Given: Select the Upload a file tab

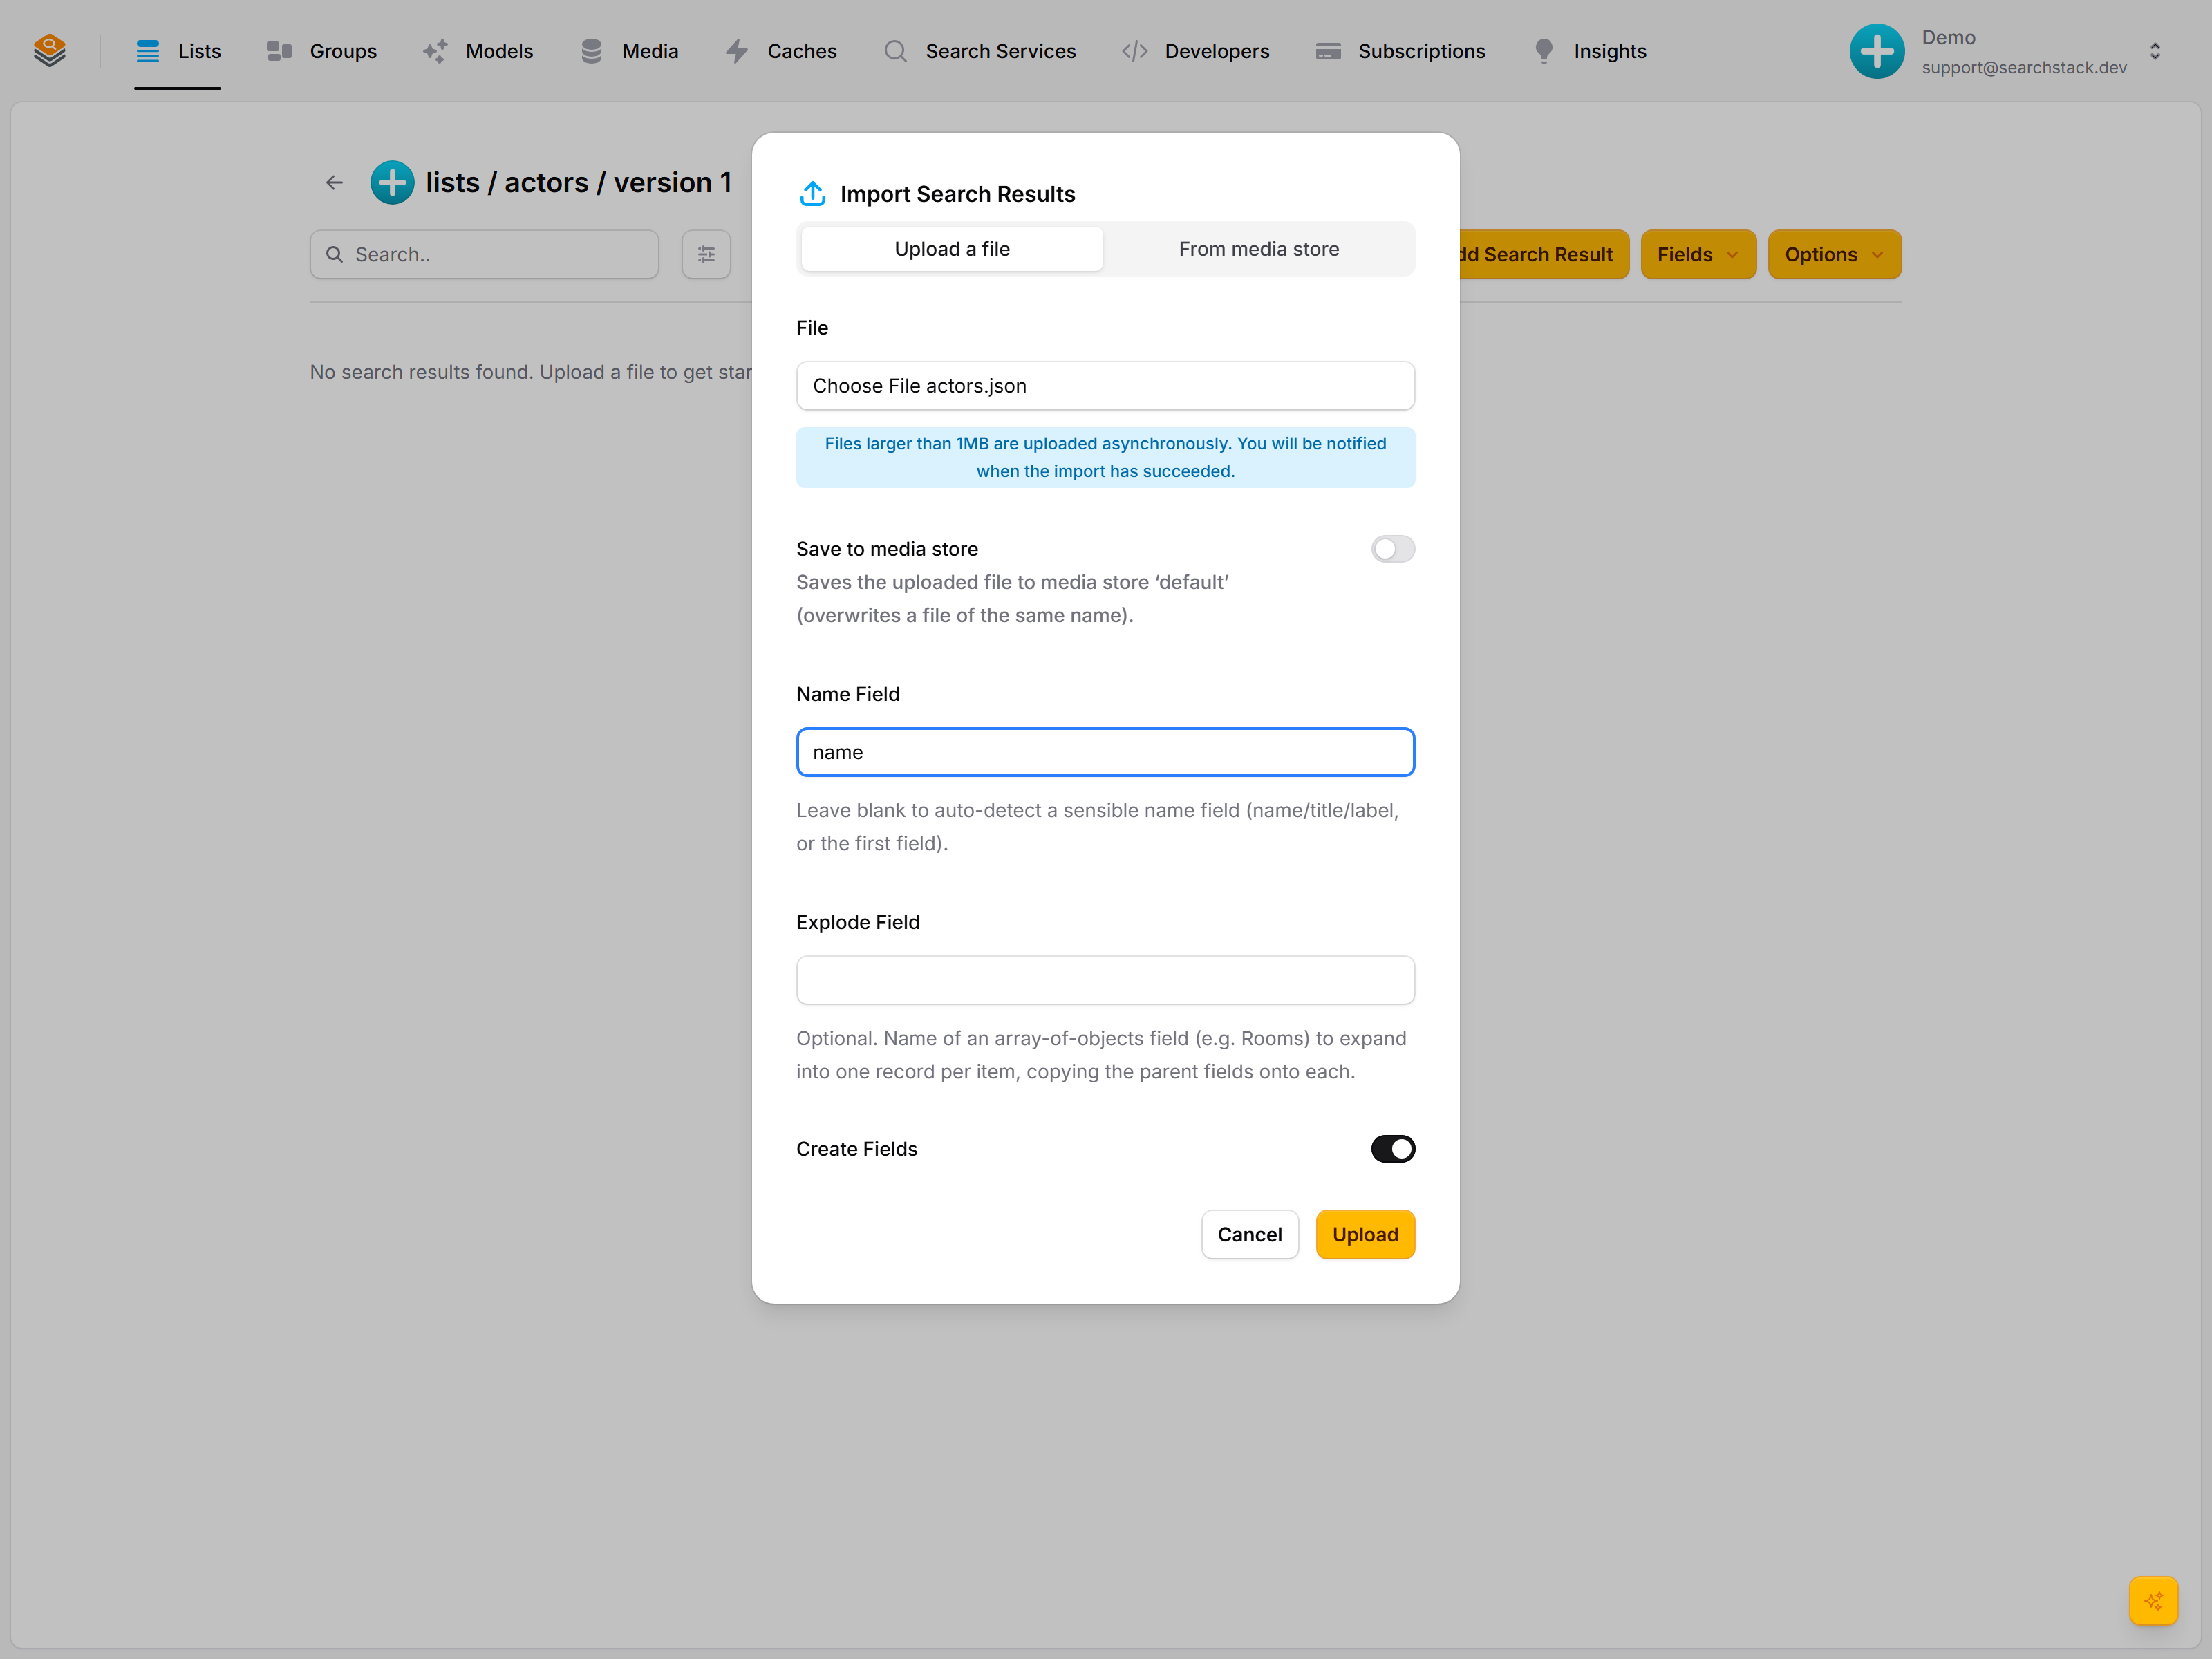Looking at the screenshot, I should (952, 249).
